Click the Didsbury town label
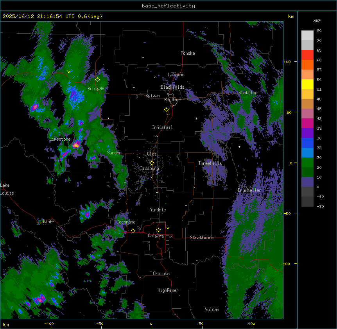Screen dimensions: 337x329 coord(150,168)
